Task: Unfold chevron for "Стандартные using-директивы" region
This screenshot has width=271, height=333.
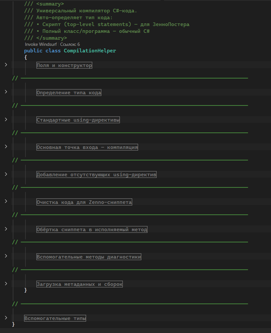Action: pyautogui.click(x=6, y=120)
